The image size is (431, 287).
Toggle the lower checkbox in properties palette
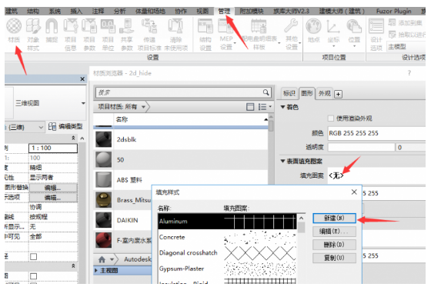(x=34, y=276)
